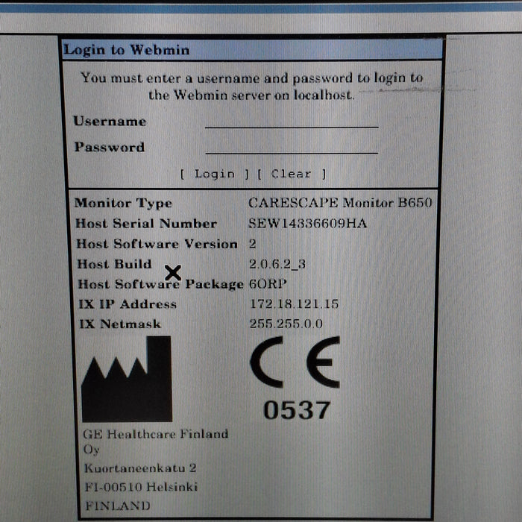Click the "0537" notified body number
Image resolution: width=522 pixels, height=522 pixels.
[x=297, y=410]
